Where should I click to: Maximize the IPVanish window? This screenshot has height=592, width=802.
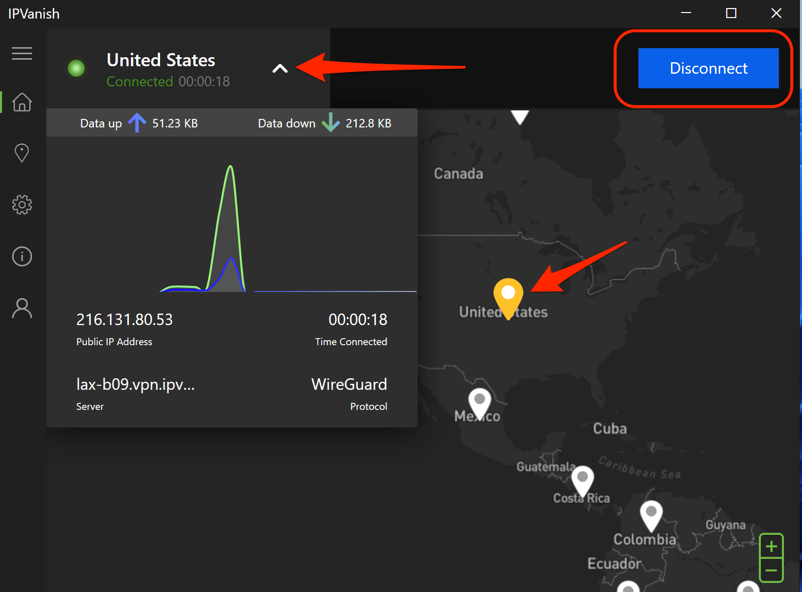731,14
